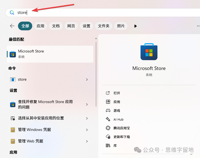The height and width of the screenshot is (158, 200).
Task: Expand the store command result chevron
Action: coord(87,80)
